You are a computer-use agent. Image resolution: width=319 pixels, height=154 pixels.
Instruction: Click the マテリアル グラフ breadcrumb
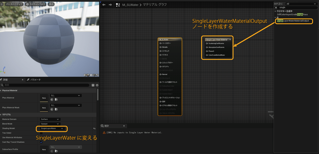pyautogui.click(x=154, y=5)
